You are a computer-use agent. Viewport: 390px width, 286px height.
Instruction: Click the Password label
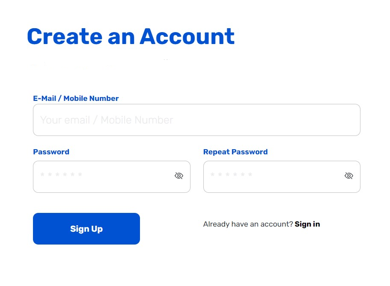click(x=51, y=152)
